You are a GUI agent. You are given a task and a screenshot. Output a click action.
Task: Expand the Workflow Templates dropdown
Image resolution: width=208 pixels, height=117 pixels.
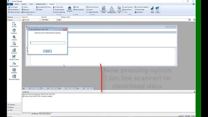coord(149,7)
